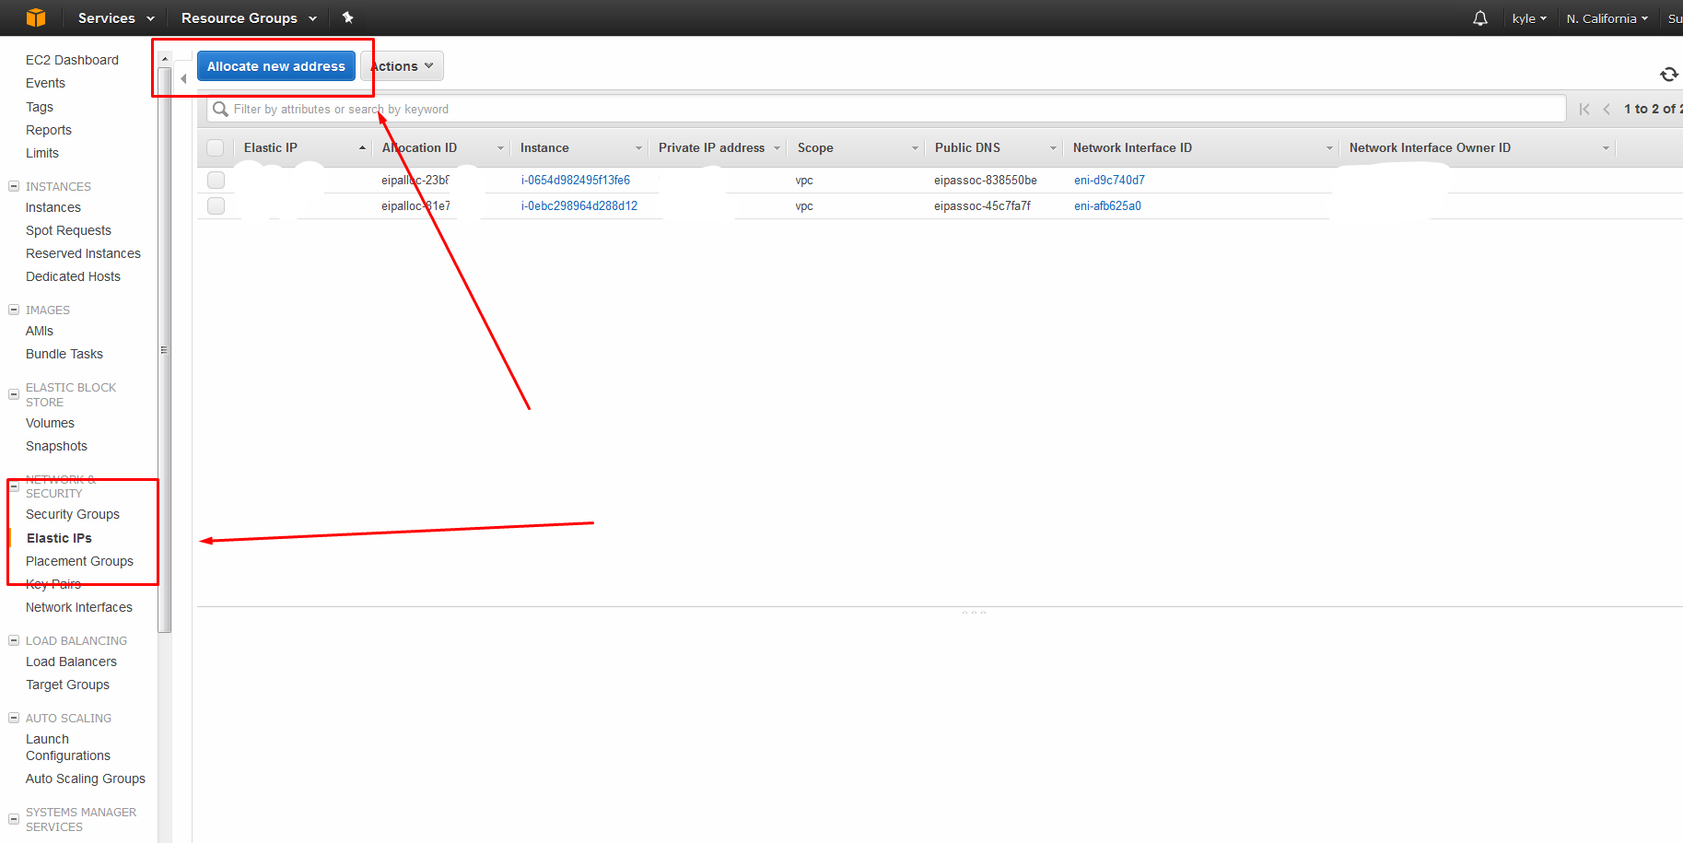Open Network Interface Owner ID column arrow
This screenshot has width=1683, height=843.
click(1606, 148)
